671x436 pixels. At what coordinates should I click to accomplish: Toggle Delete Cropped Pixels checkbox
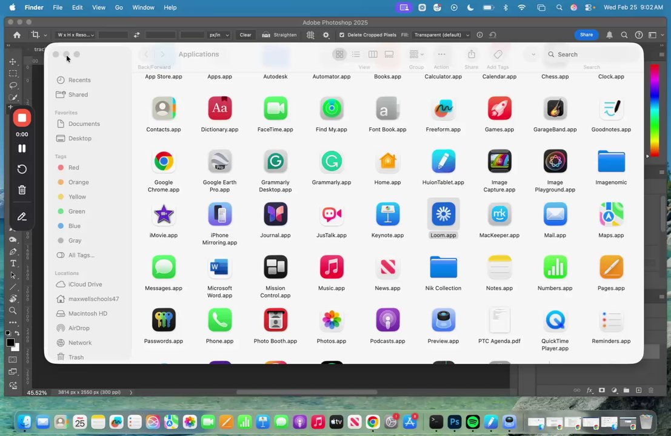(341, 35)
